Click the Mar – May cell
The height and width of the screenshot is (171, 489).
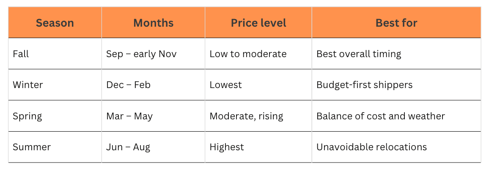click(154, 116)
